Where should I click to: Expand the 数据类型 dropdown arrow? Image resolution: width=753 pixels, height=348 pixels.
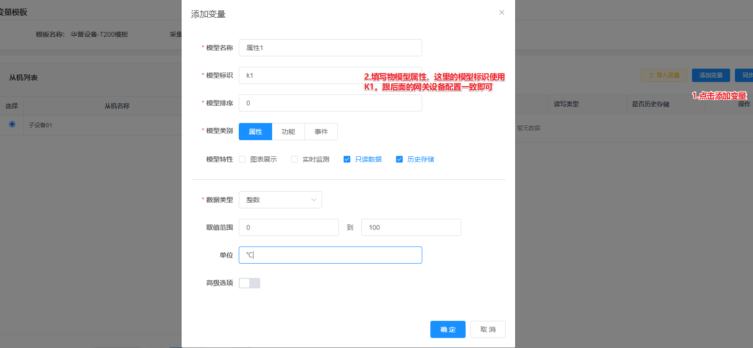[x=313, y=200]
